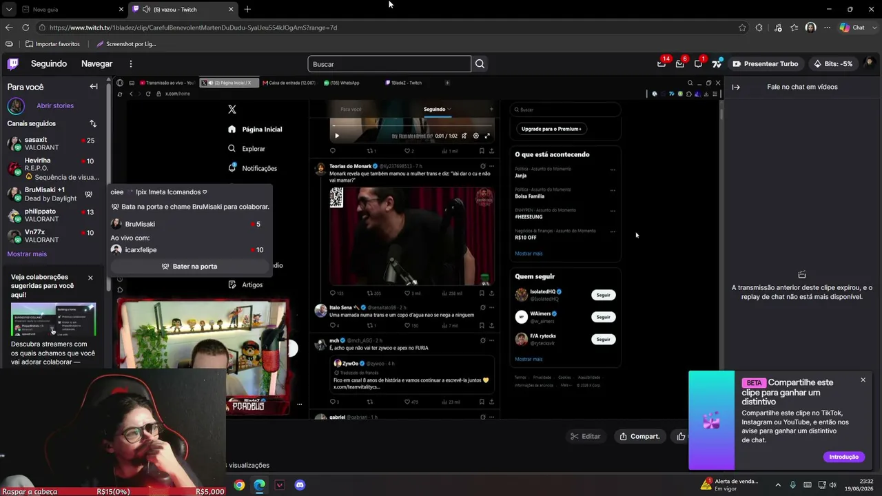Open the Twitch search magnifier button
The width and height of the screenshot is (882, 496).
pyautogui.click(x=480, y=64)
